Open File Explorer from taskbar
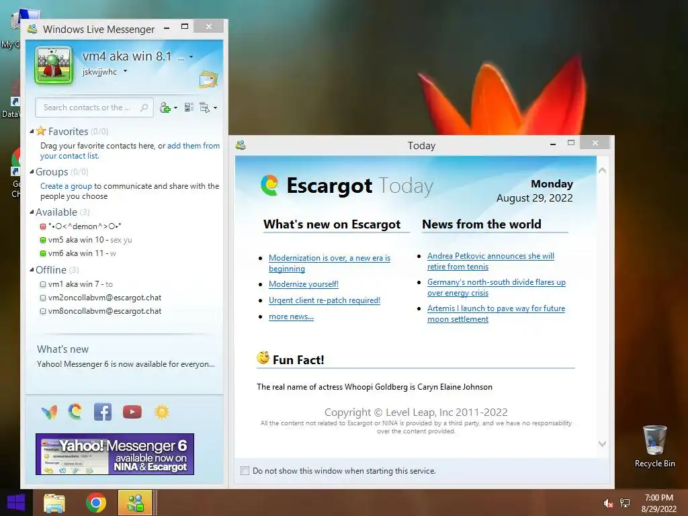 coord(54,503)
